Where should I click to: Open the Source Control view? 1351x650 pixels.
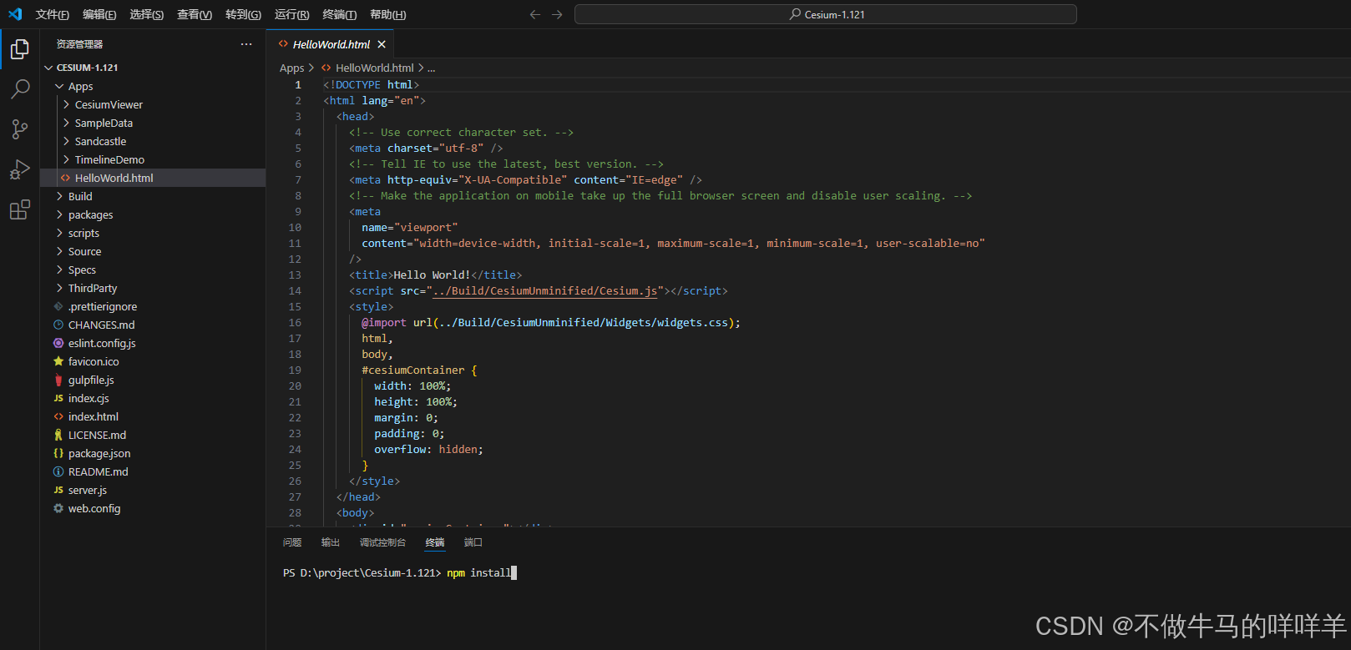(20, 128)
